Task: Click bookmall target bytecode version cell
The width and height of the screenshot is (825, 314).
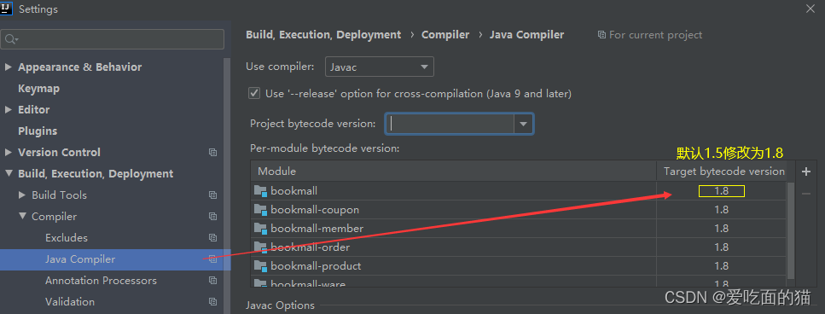Action: [722, 191]
